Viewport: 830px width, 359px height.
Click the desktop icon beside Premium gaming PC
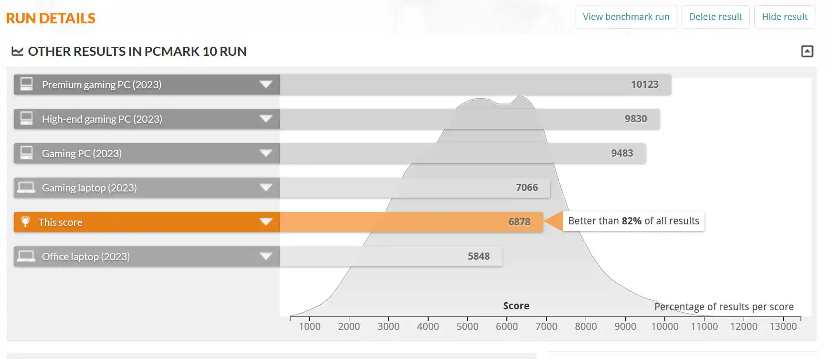click(27, 84)
